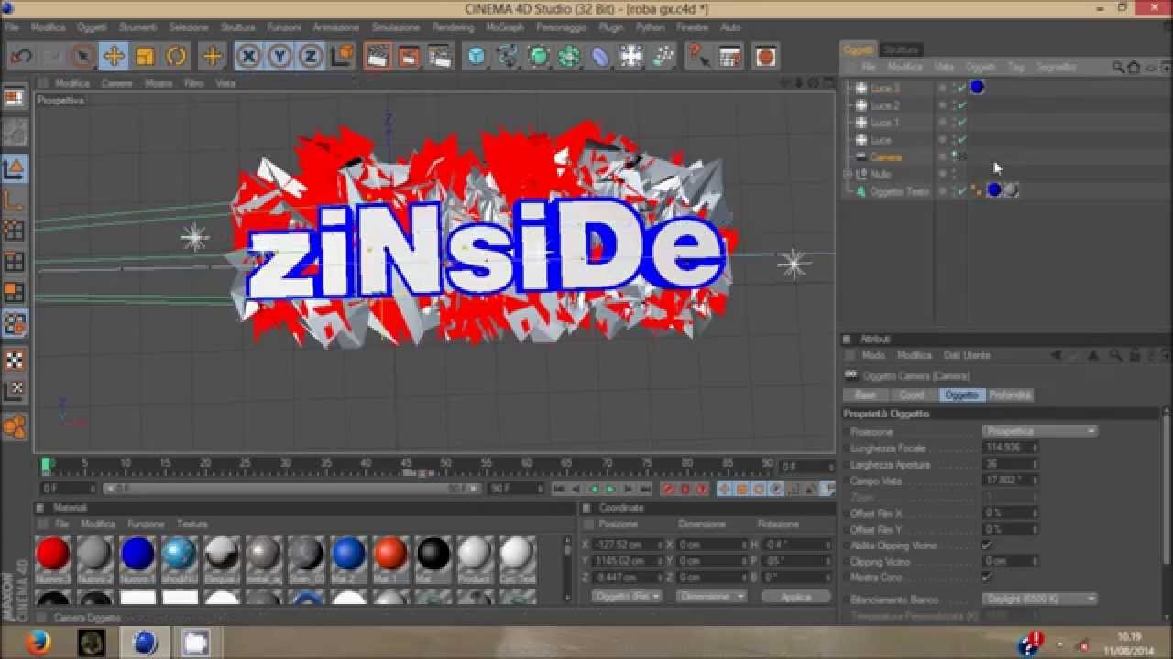1173x659 pixels.
Task: Toggle the Y axis lock
Action: pyautogui.click(x=280, y=57)
